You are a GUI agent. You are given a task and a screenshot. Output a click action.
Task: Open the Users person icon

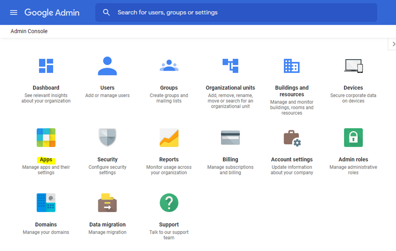click(x=107, y=66)
